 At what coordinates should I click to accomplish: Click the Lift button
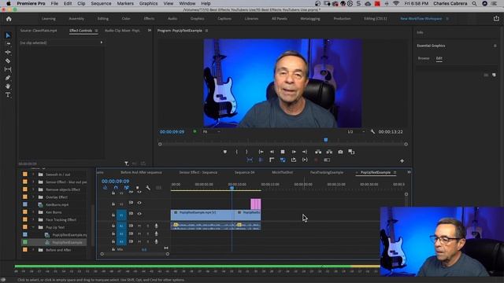point(318,152)
